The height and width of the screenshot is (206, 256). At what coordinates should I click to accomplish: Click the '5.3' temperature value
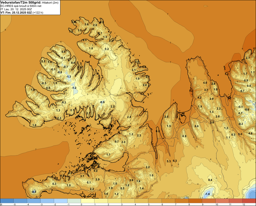tap(169, 161)
